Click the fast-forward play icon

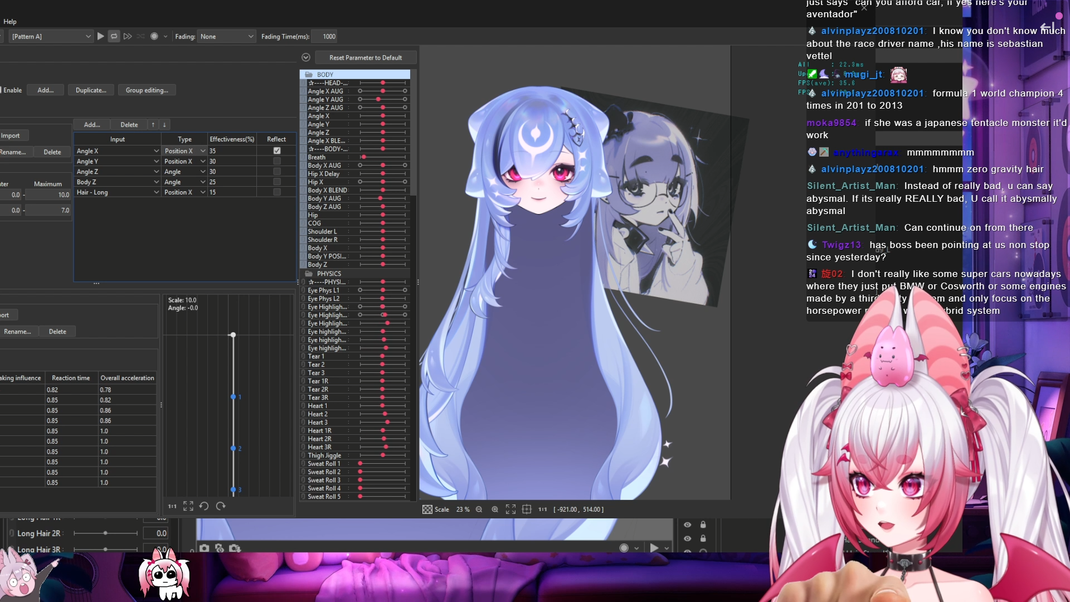coord(128,36)
